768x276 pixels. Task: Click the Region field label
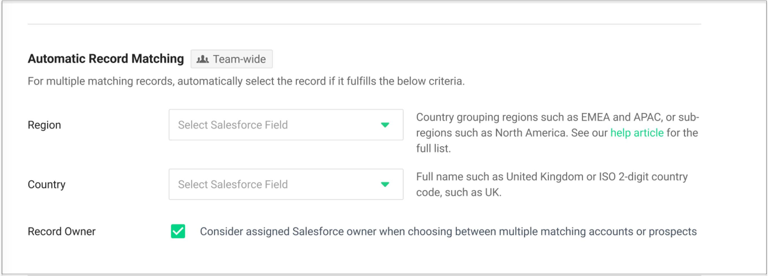[x=44, y=125]
